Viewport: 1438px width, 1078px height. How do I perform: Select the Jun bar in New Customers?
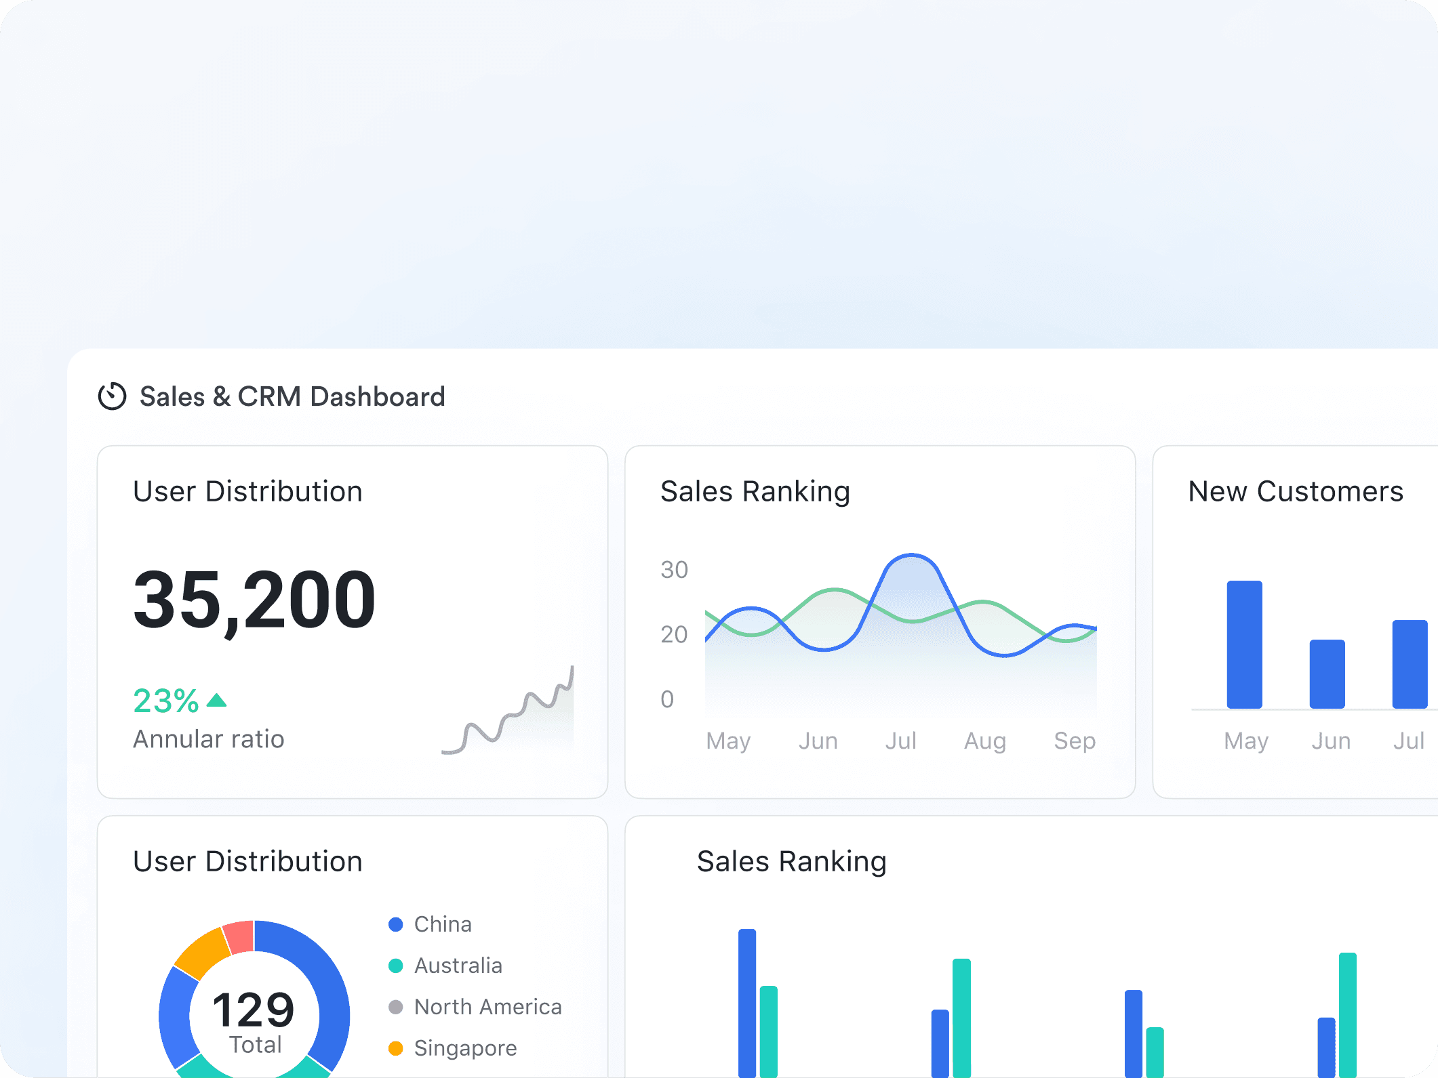tap(1327, 674)
